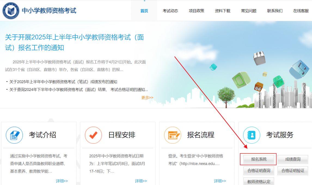The height and width of the screenshot is (185, 312).
Task: Open the 笔试成绩发布的通知 link
Action: click(x=63, y=82)
